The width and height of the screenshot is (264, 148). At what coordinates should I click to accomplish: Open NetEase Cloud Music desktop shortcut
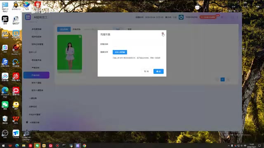click(x=16, y=77)
